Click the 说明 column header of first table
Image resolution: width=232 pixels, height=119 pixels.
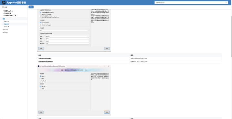click(x=132, y=55)
